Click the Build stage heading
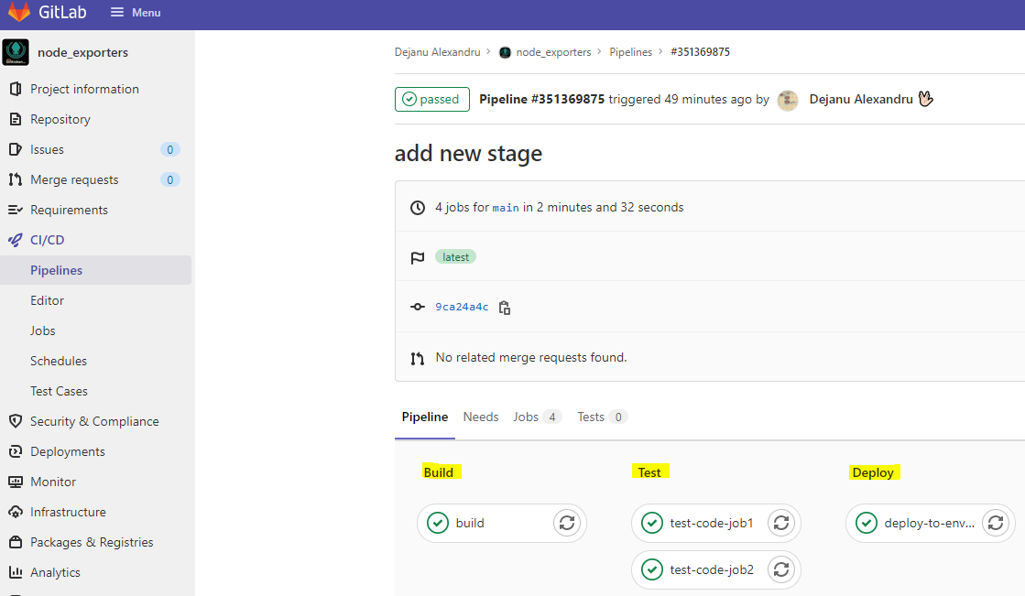This screenshot has width=1025, height=596. (x=439, y=471)
